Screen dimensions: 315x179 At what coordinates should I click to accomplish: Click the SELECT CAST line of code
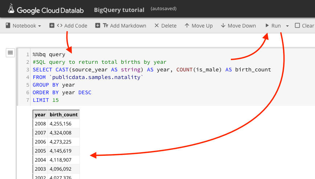click(x=152, y=70)
